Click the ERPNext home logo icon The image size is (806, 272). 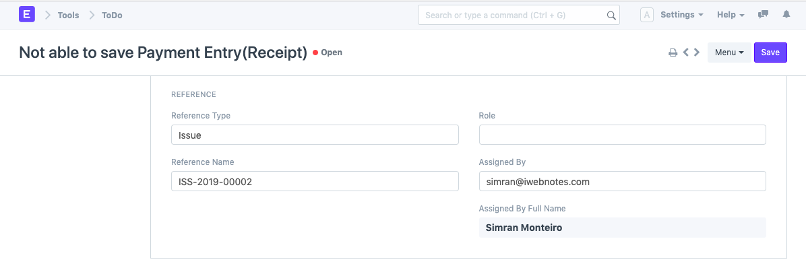point(26,15)
